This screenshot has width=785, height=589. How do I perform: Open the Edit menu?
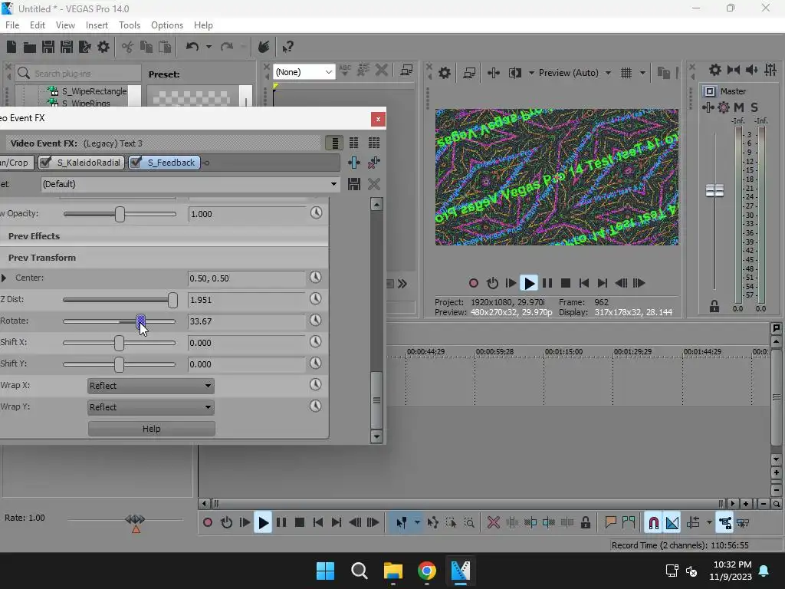tap(37, 25)
